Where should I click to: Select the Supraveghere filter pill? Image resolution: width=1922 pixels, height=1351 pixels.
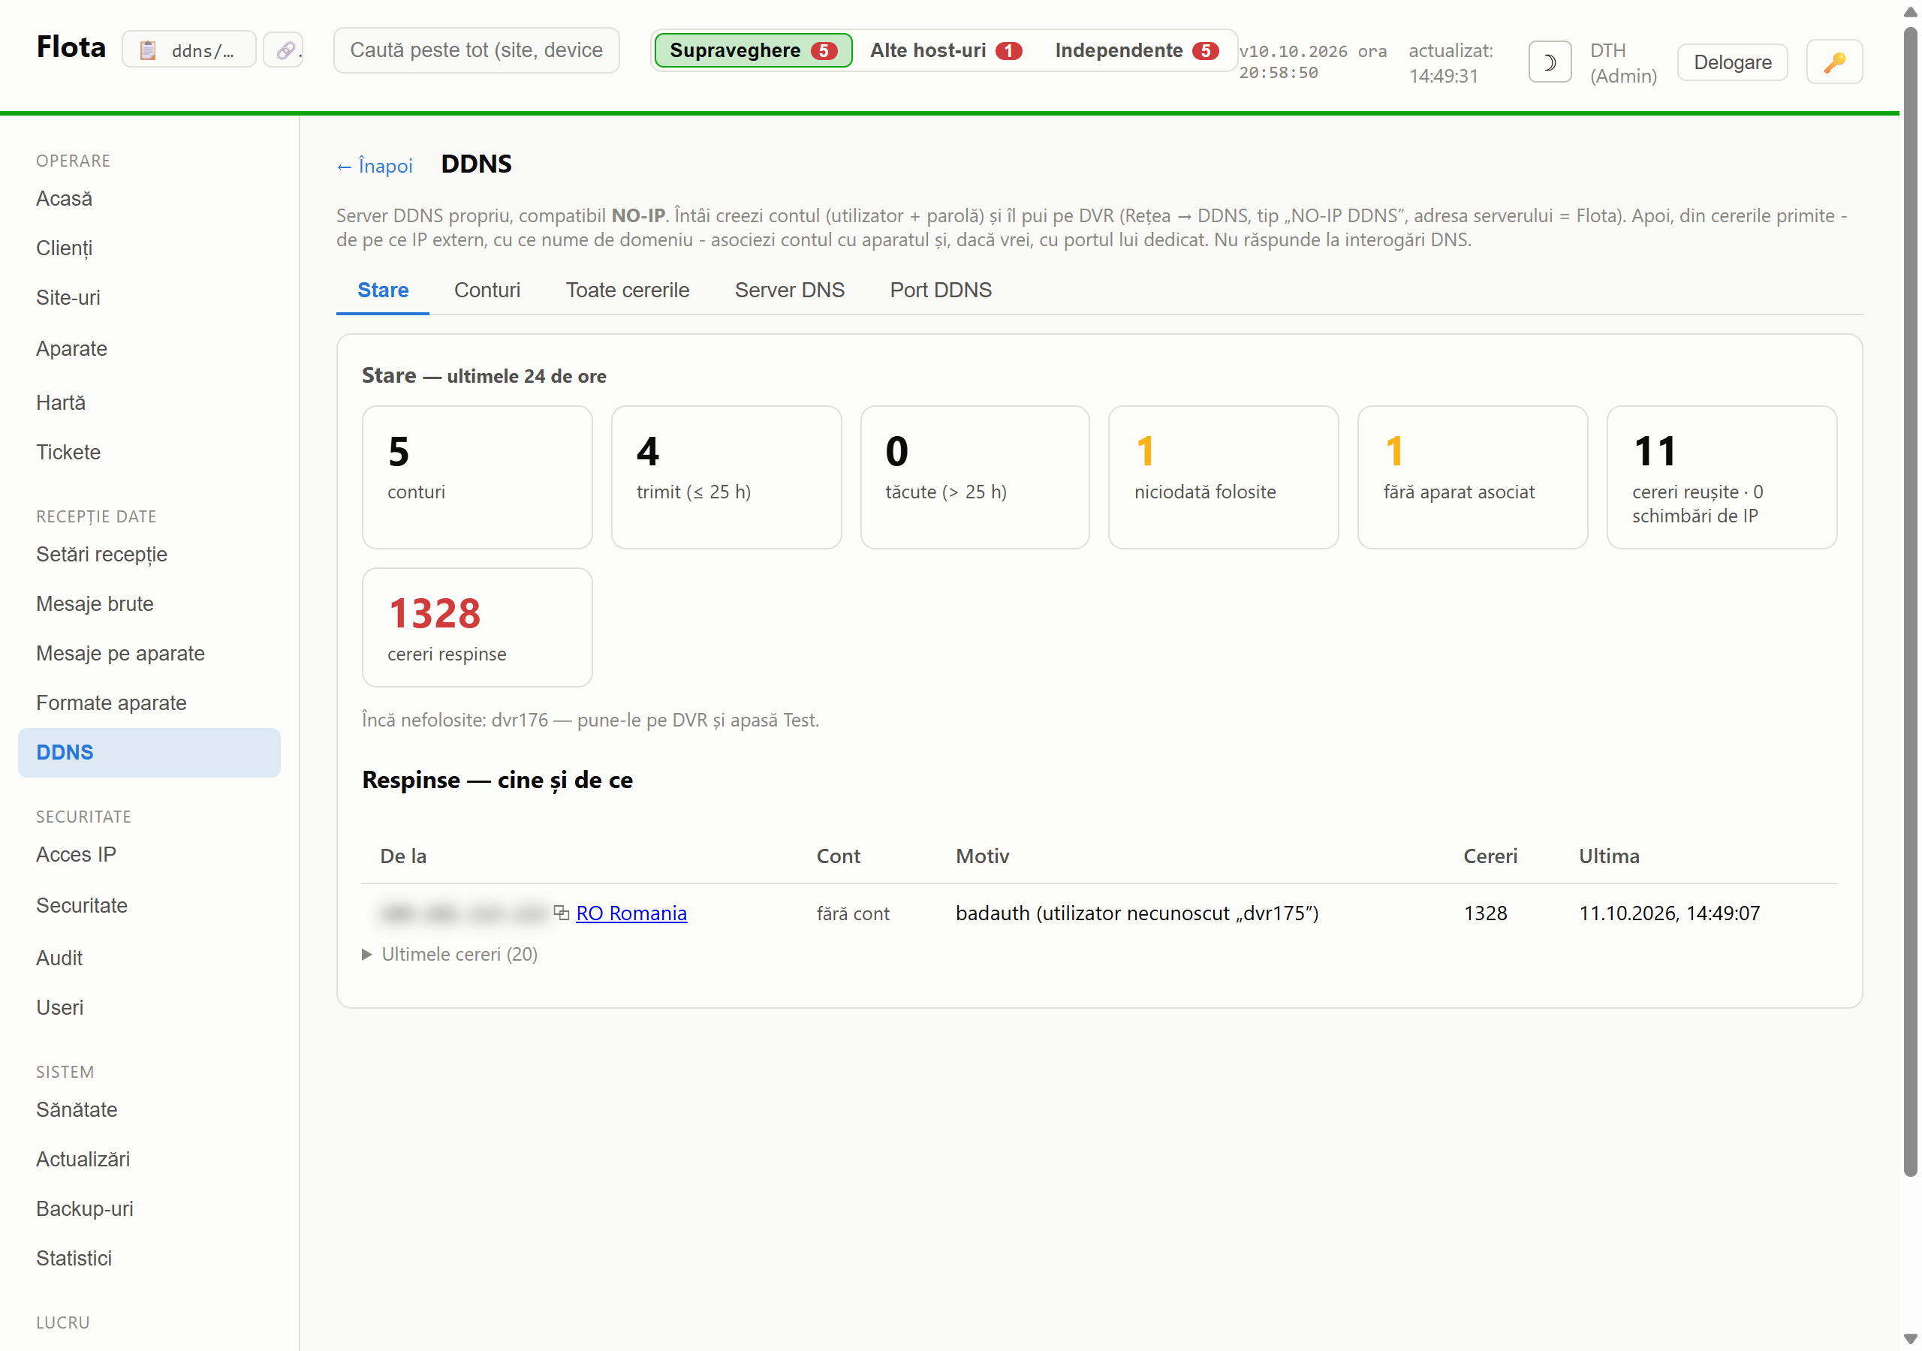point(752,50)
